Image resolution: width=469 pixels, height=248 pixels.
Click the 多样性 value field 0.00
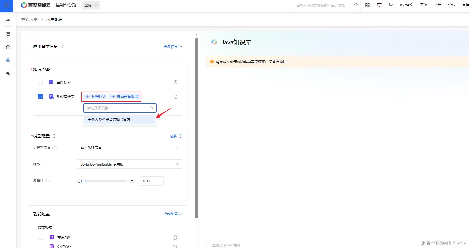tap(152, 181)
